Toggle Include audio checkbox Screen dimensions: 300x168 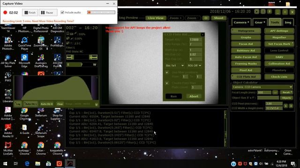(x=62, y=13)
